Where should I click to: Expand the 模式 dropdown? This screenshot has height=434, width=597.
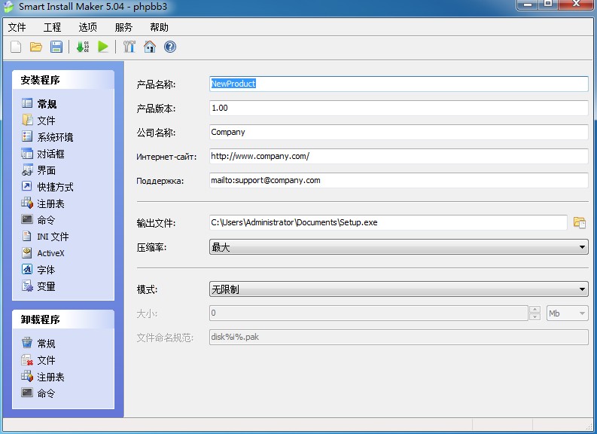point(399,289)
